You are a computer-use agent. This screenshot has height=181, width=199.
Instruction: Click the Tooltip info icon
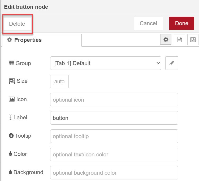point(11,135)
